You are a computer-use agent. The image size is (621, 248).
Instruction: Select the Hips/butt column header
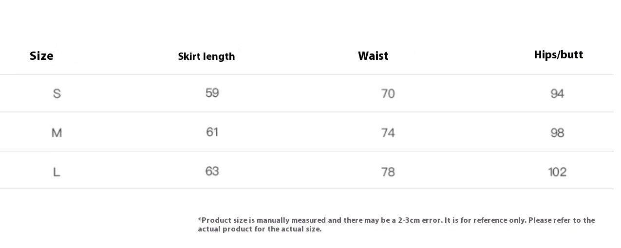pyautogui.click(x=558, y=54)
